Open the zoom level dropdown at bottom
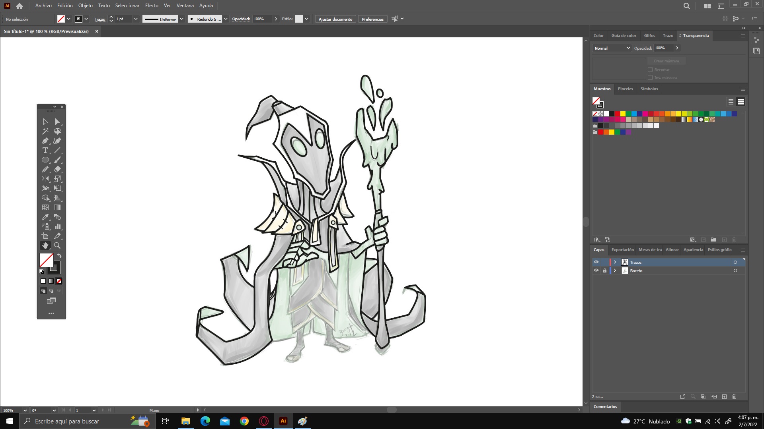The height and width of the screenshot is (429, 764). [25, 410]
